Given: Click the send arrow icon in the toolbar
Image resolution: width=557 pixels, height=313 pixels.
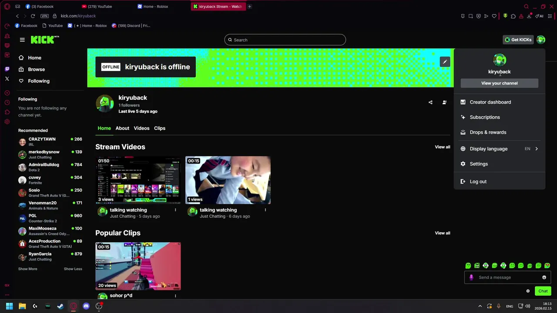Looking at the screenshot, I should coord(486,16).
